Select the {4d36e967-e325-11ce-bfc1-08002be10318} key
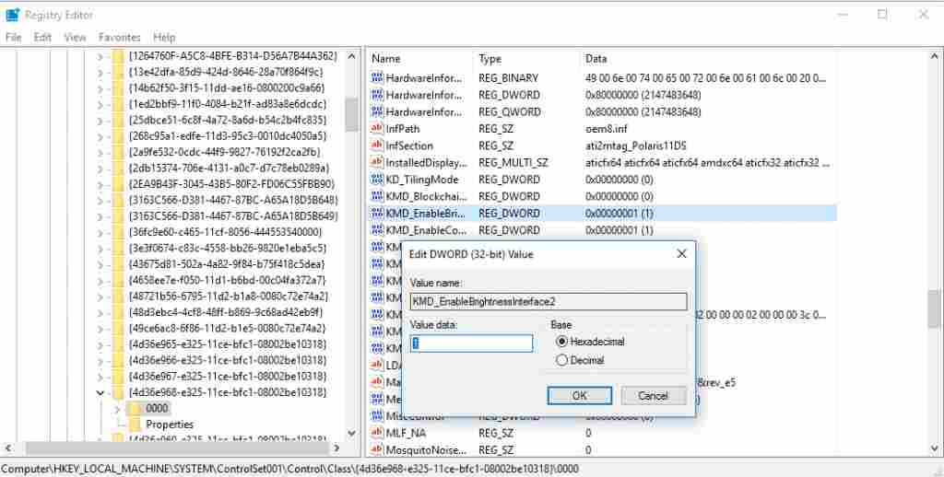944x477 pixels. [227, 377]
